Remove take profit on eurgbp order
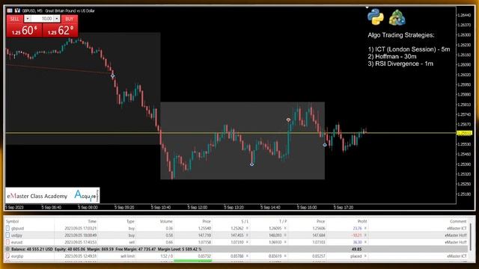The width and height of the screenshot is (479, 269). click(285, 256)
